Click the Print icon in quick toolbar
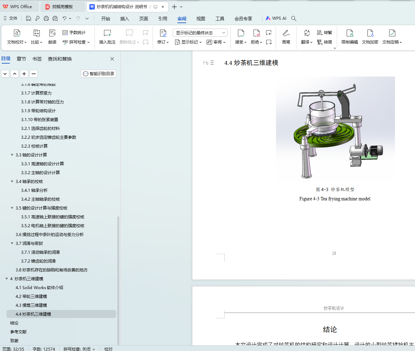 (x=46, y=18)
